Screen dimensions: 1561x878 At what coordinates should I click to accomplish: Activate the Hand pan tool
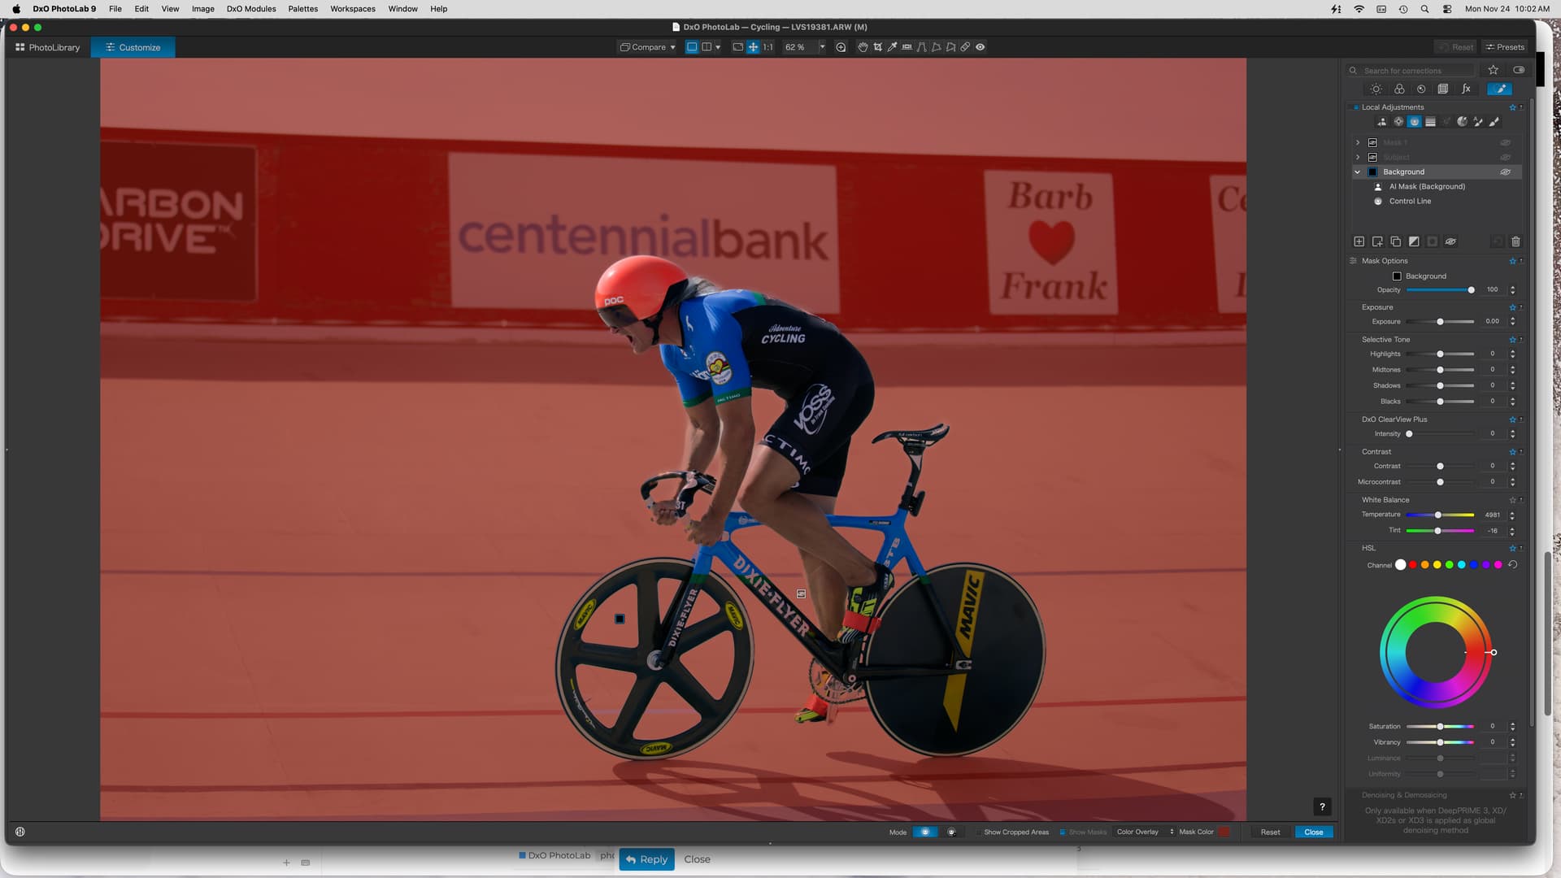point(863,47)
